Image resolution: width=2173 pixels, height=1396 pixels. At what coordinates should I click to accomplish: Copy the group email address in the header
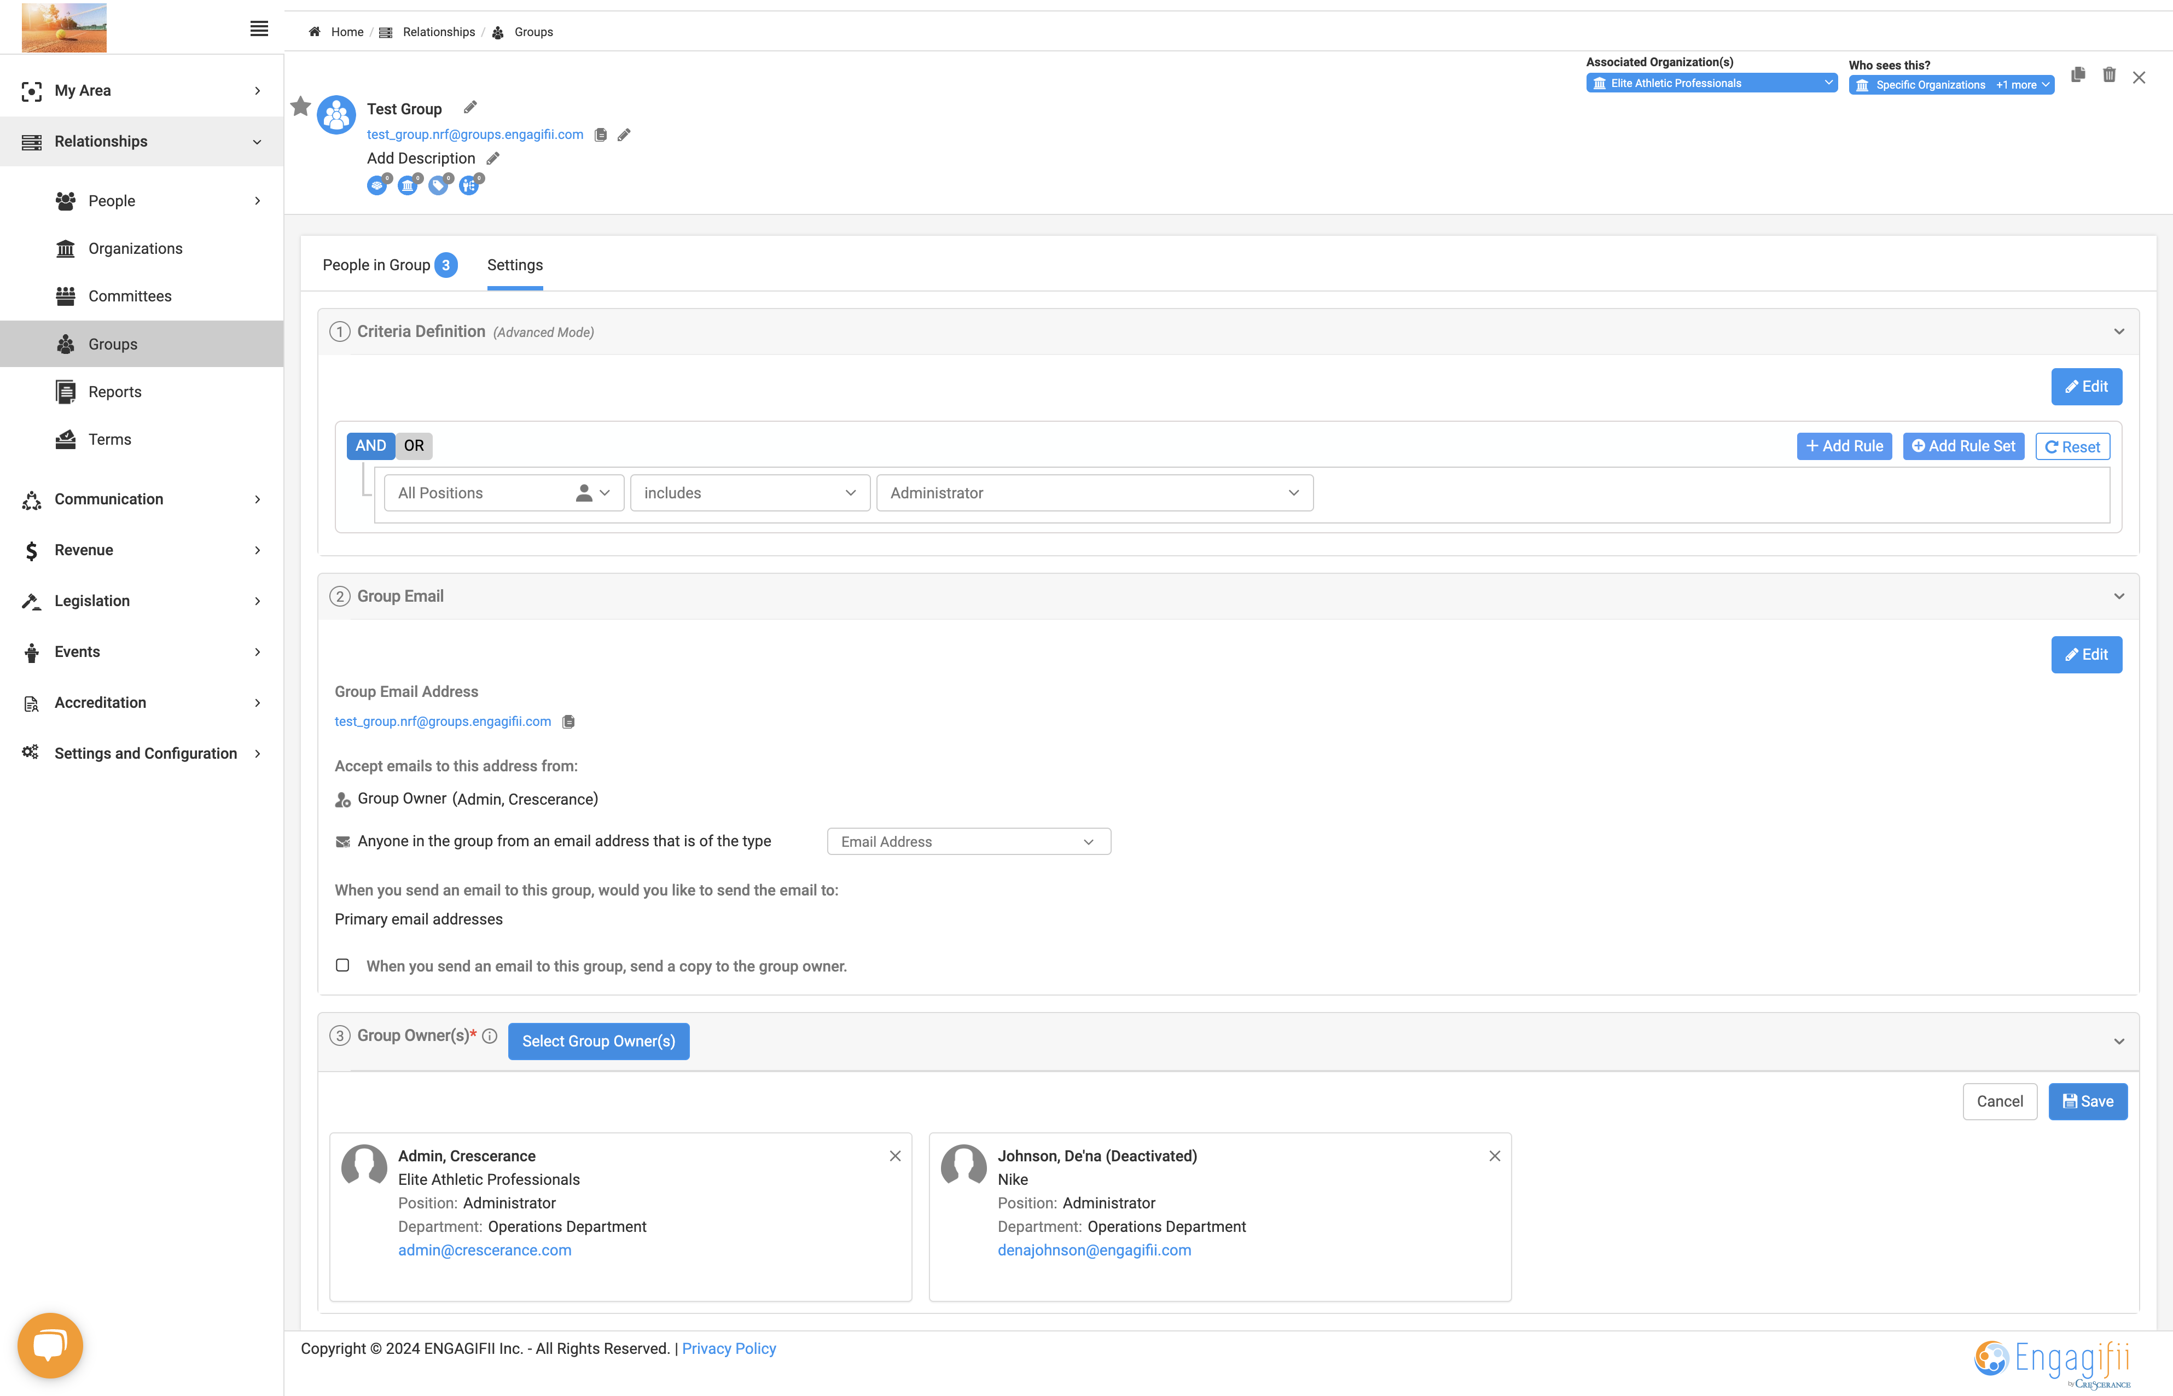click(x=600, y=135)
